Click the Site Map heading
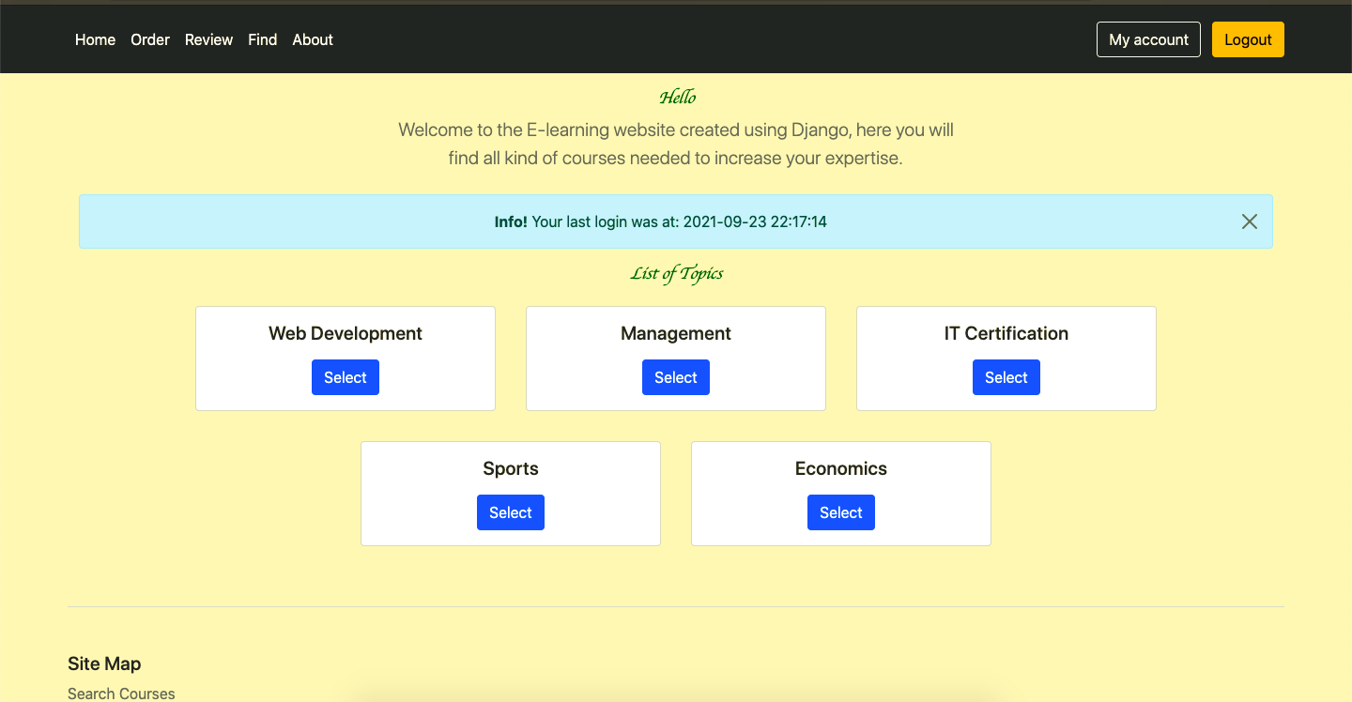The image size is (1352, 702). coord(103,664)
